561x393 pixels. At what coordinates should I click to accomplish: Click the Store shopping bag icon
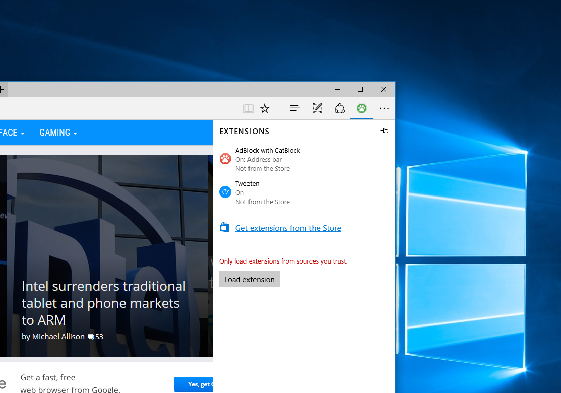224,227
